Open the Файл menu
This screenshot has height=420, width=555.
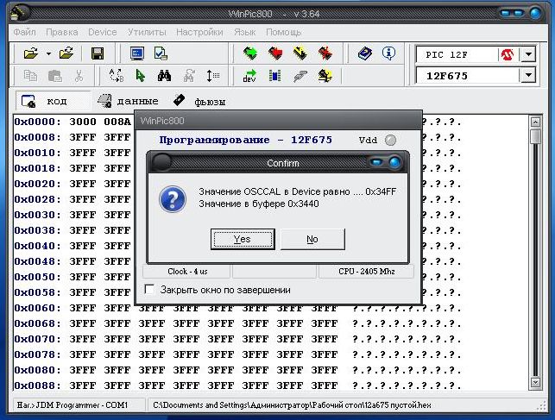[x=24, y=32]
